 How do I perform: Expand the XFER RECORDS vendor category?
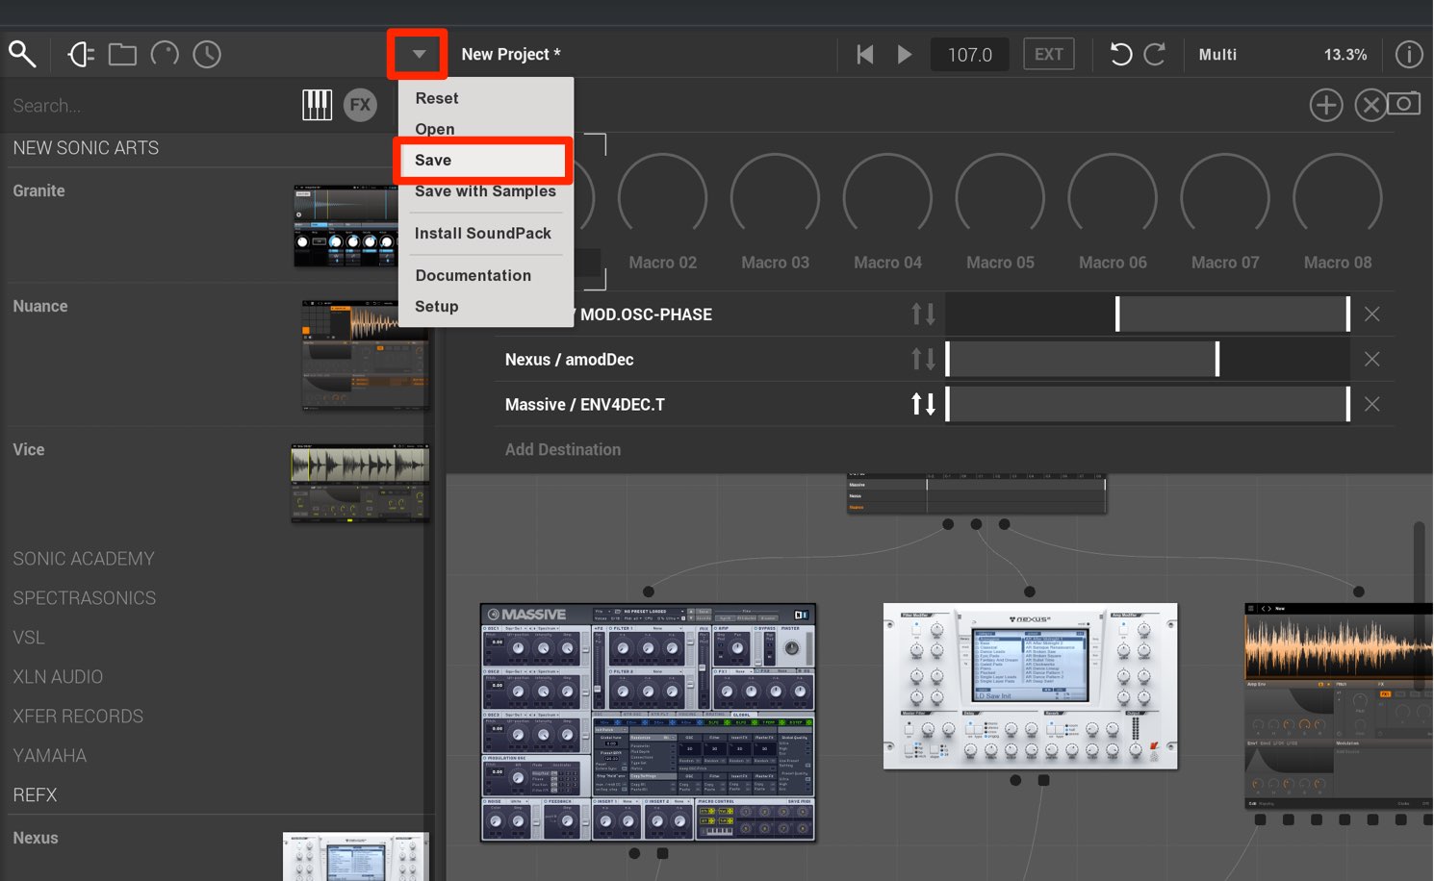78,717
